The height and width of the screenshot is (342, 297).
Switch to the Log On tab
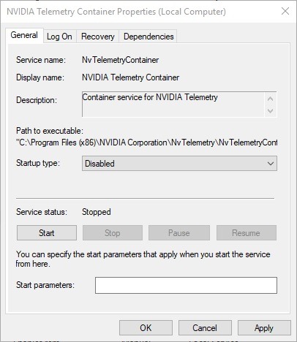coord(59,37)
